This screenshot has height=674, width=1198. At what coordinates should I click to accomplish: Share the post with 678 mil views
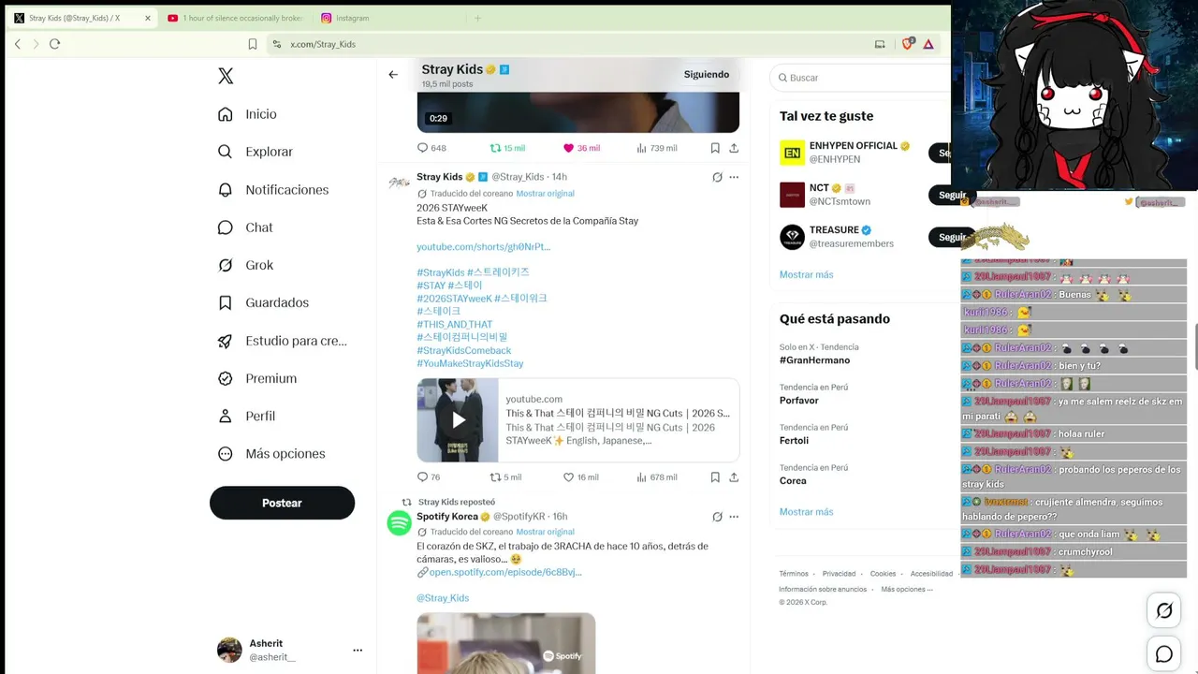click(x=734, y=477)
